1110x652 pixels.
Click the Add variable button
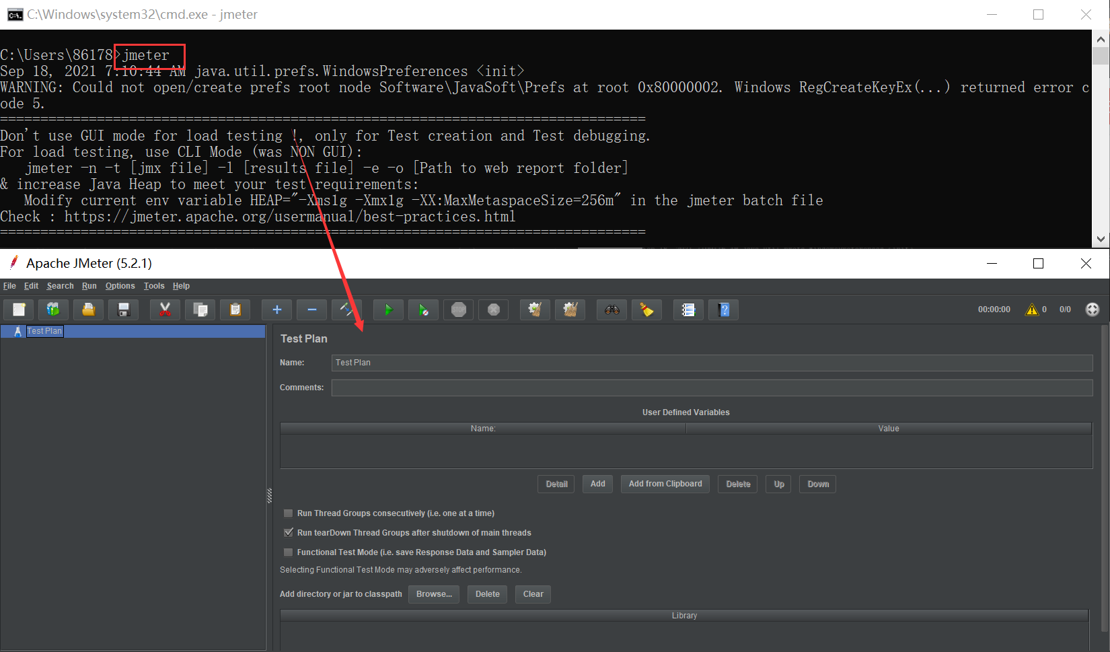(597, 484)
